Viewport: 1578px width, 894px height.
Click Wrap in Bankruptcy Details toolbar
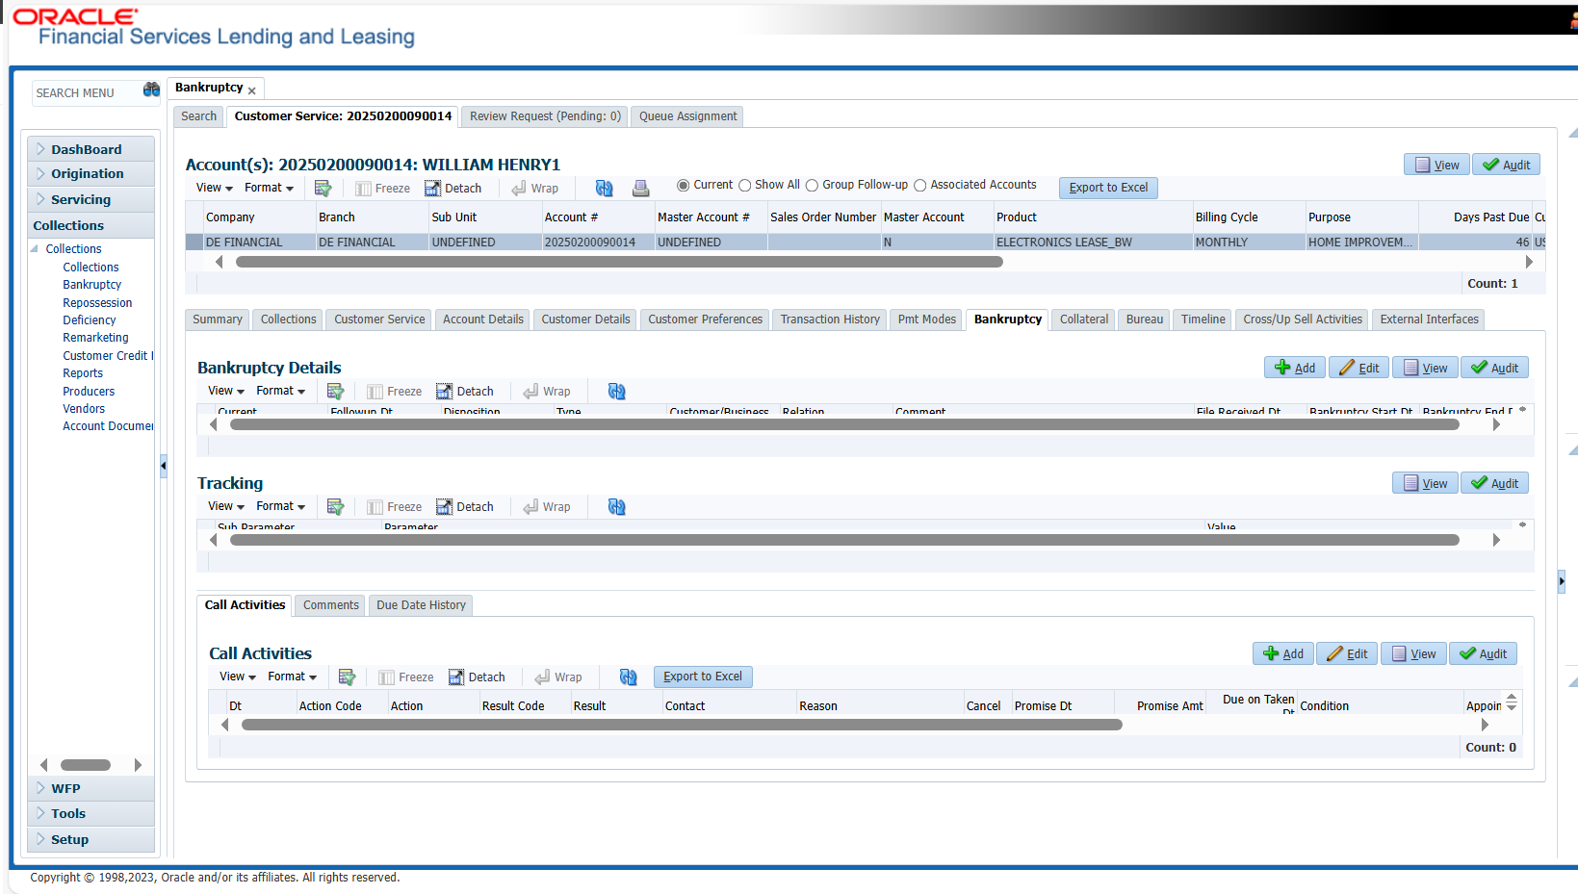[x=546, y=392]
